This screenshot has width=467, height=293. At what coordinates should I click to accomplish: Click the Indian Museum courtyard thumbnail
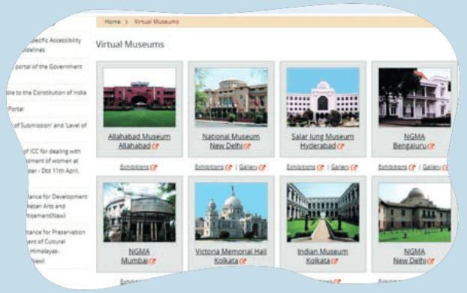pos(323,212)
